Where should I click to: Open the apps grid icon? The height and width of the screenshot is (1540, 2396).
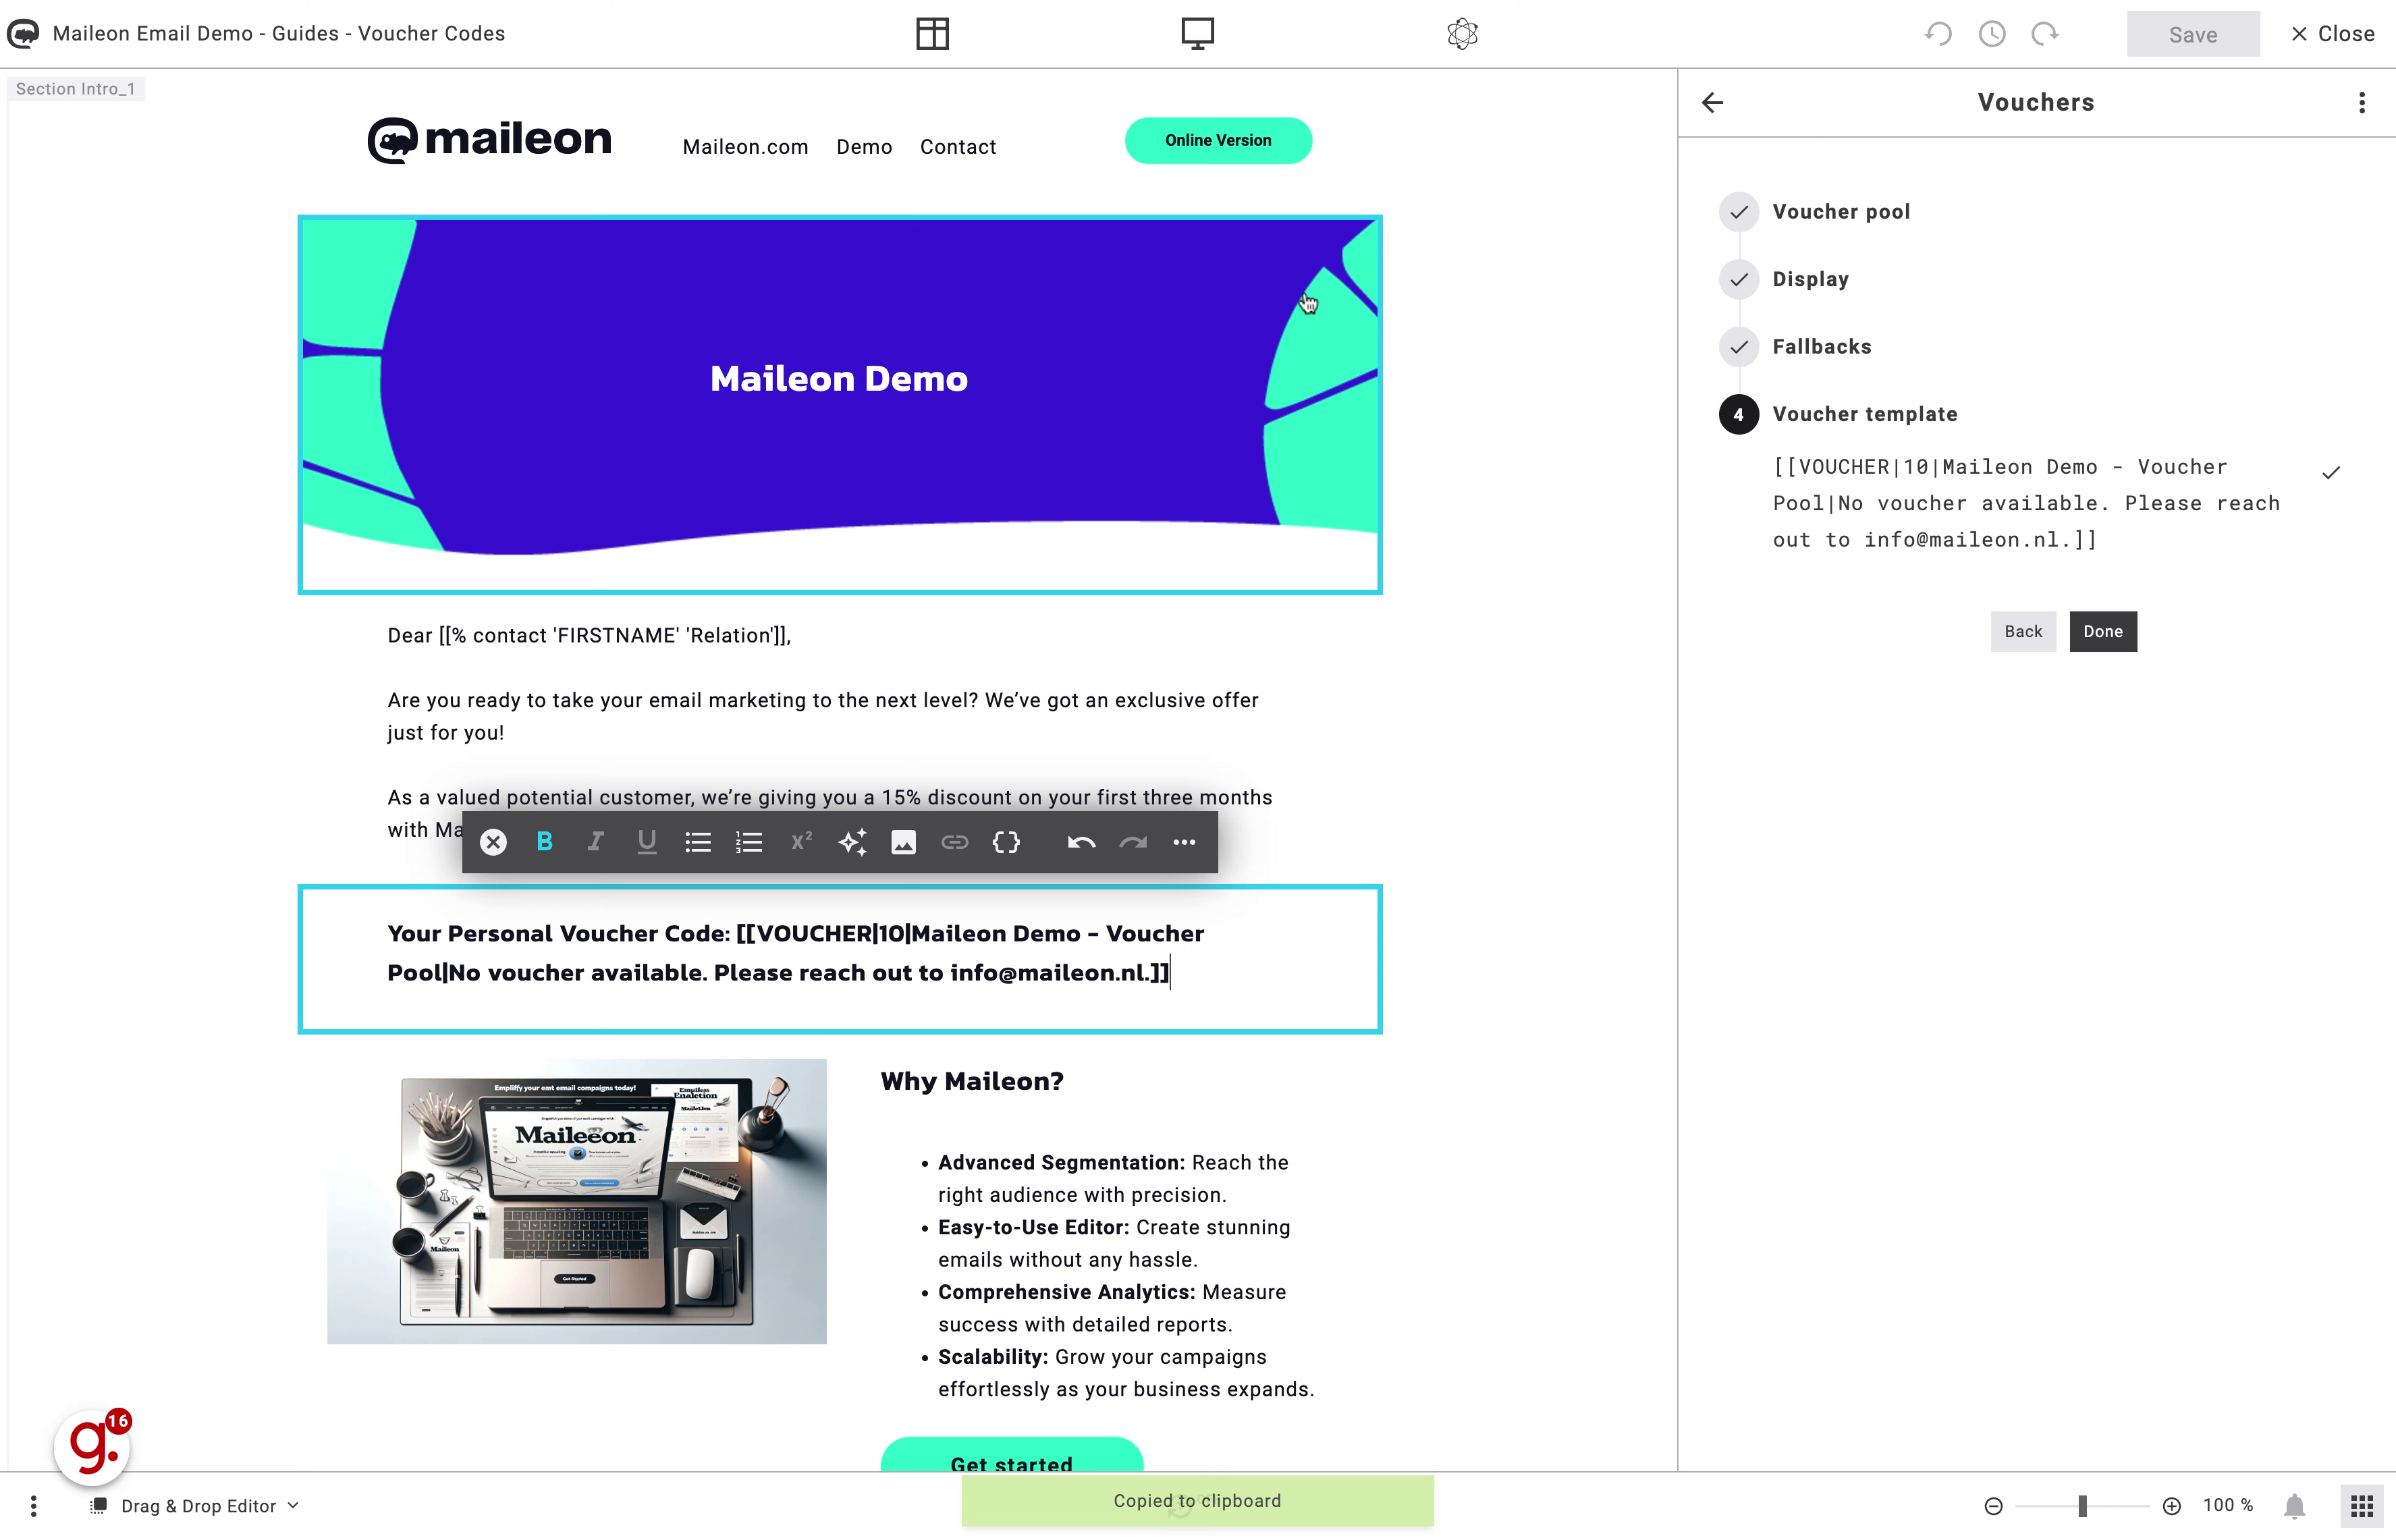tap(2362, 1506)
